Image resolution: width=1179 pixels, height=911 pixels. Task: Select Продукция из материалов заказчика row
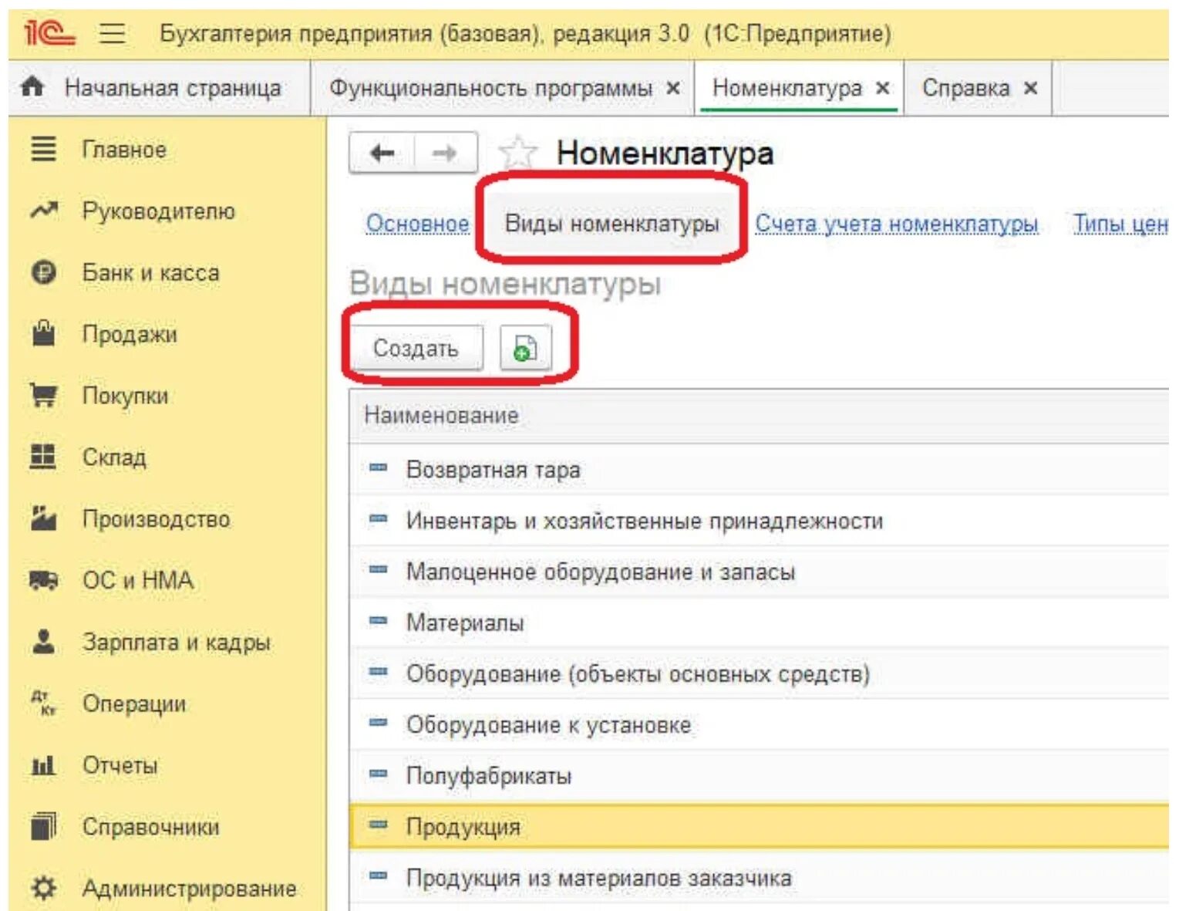(x=760, y=877)
